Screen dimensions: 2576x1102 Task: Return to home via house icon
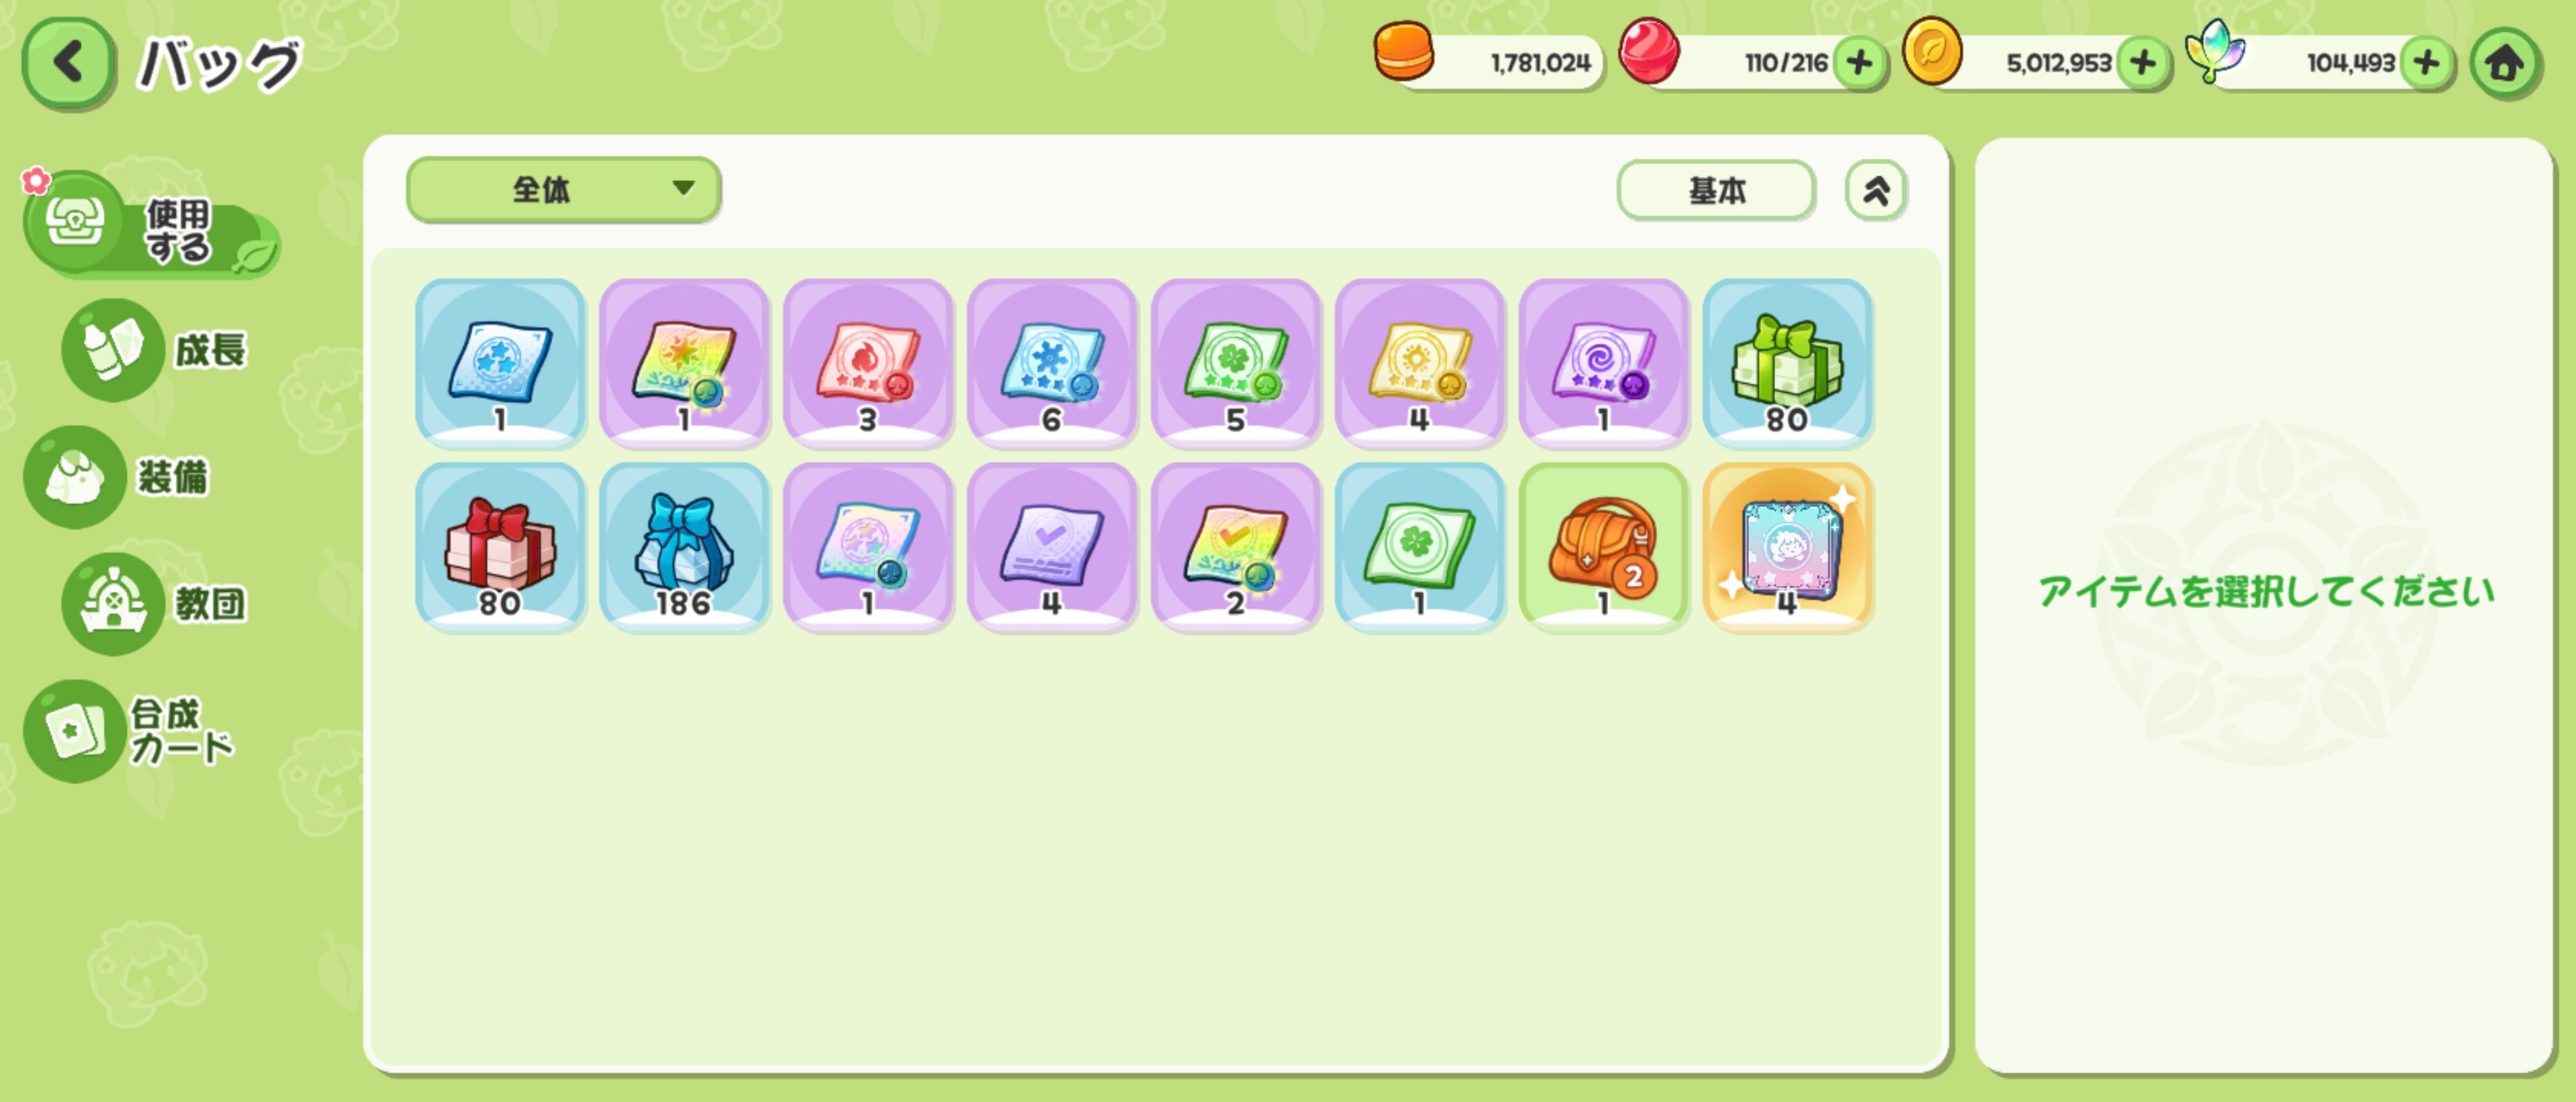click(2504, 64)
